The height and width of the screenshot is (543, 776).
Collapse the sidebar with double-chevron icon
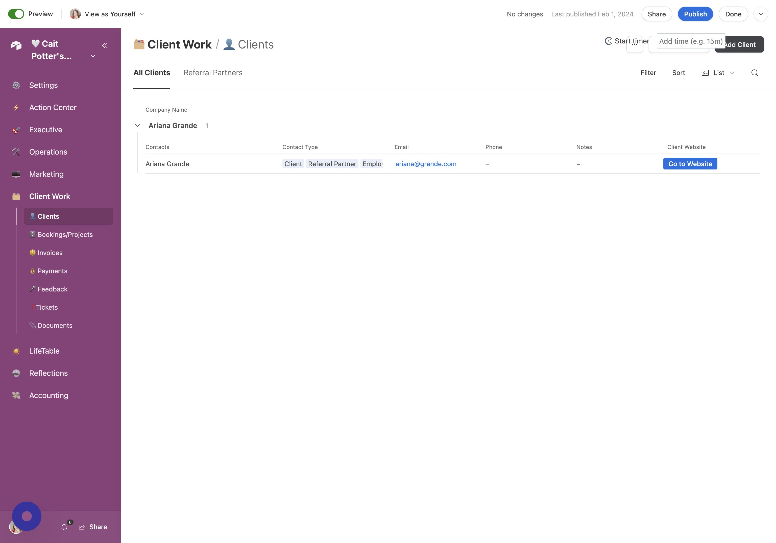[105, 45]
